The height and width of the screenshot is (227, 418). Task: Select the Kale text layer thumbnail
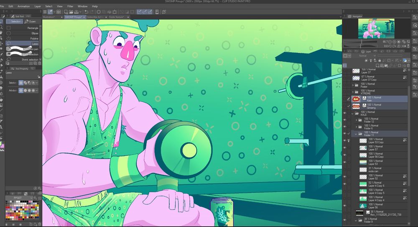point(356,99)
